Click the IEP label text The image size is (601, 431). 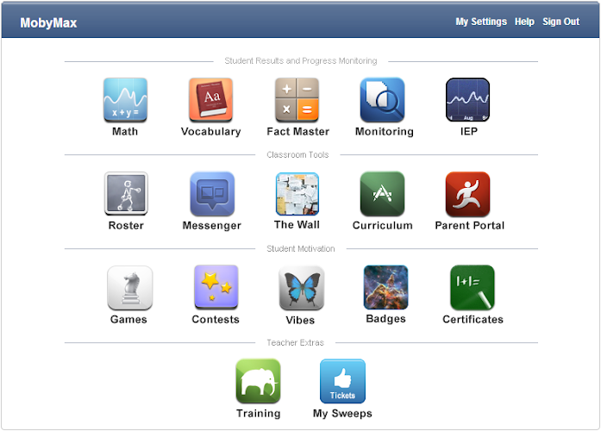point(469,131)
